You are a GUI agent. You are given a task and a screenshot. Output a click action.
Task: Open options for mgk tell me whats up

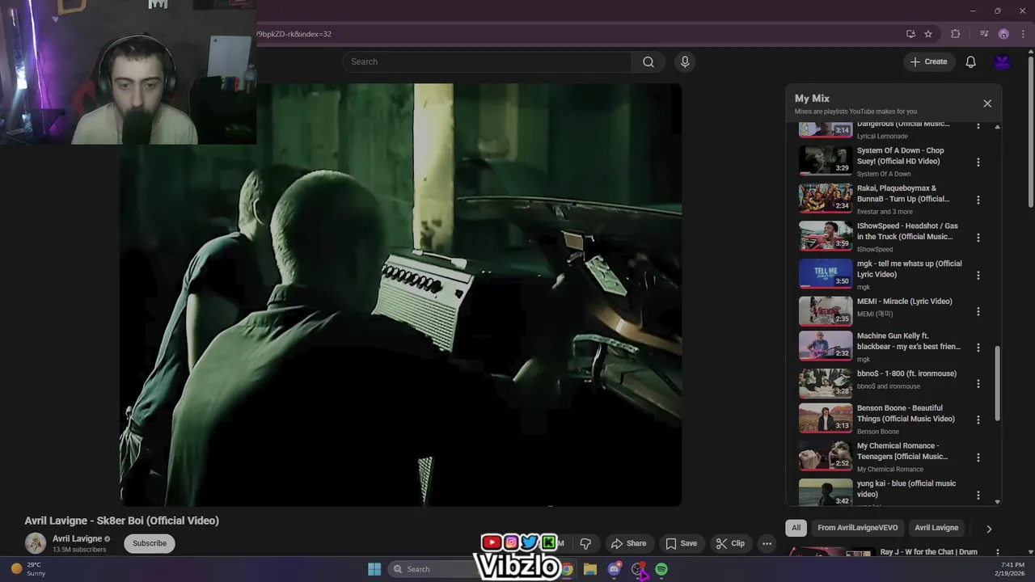978,275
